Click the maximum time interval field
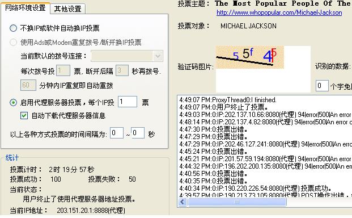352x218 pixels. [x=138, y=133]
